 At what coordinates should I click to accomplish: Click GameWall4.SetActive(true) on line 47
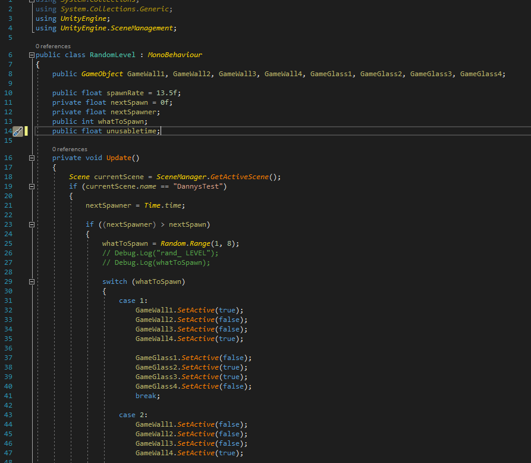coord(189,453)
